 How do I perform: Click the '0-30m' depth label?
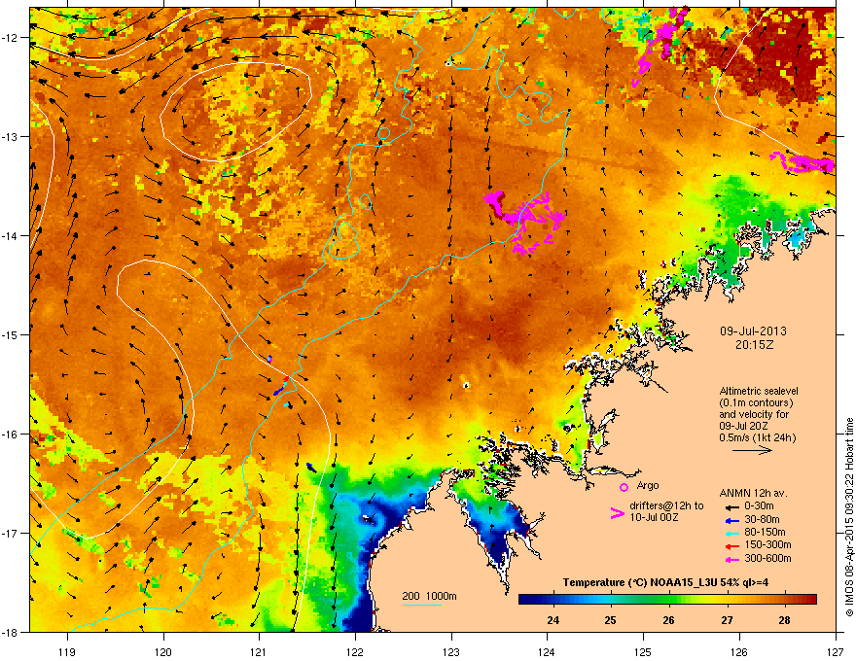pyautogui.click(x=760, y=506)
